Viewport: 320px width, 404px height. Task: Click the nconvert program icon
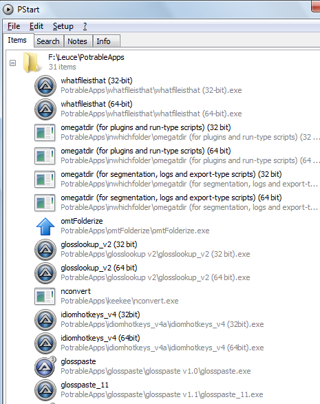point(45,297)
